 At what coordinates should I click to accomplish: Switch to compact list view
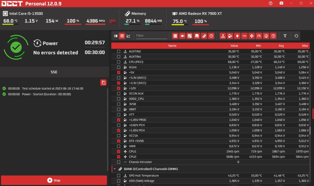point(116,36)
